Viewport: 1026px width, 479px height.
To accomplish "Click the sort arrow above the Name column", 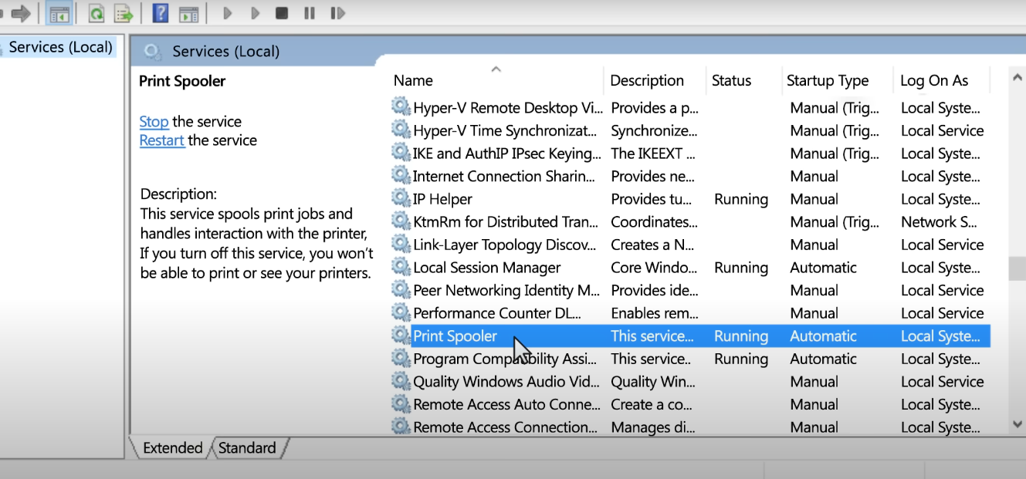I will [x=496, y=69].
